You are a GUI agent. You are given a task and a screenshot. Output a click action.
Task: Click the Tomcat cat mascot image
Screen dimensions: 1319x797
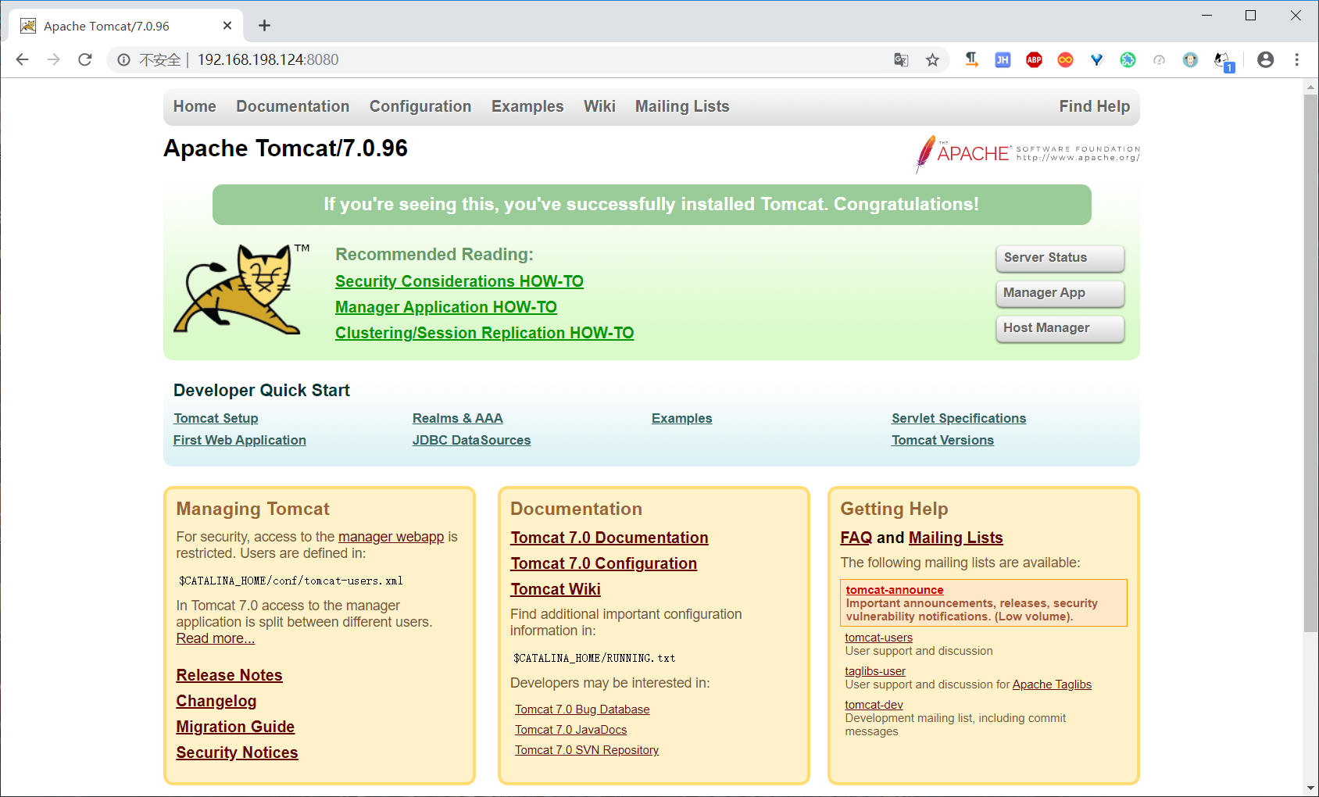point(241,289)
